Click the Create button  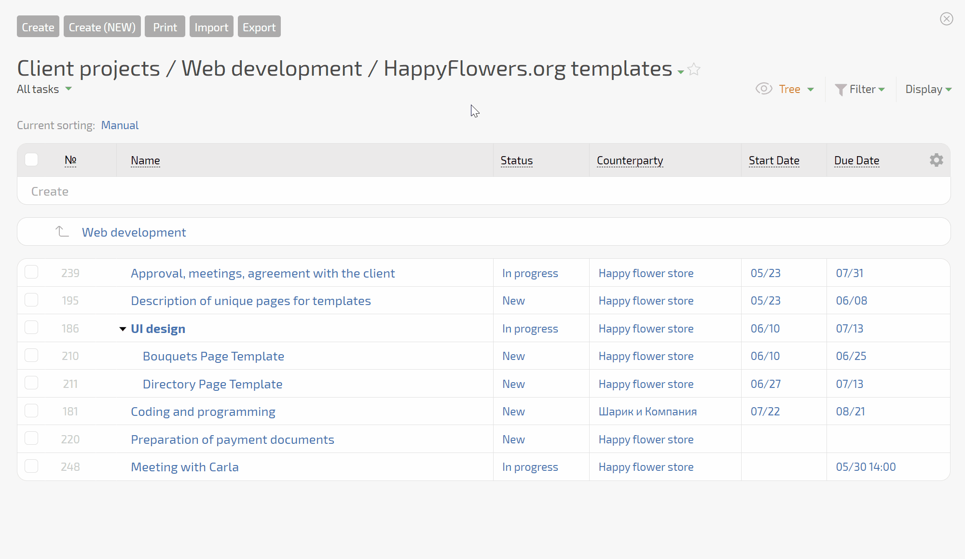click(x=38, y=27)
